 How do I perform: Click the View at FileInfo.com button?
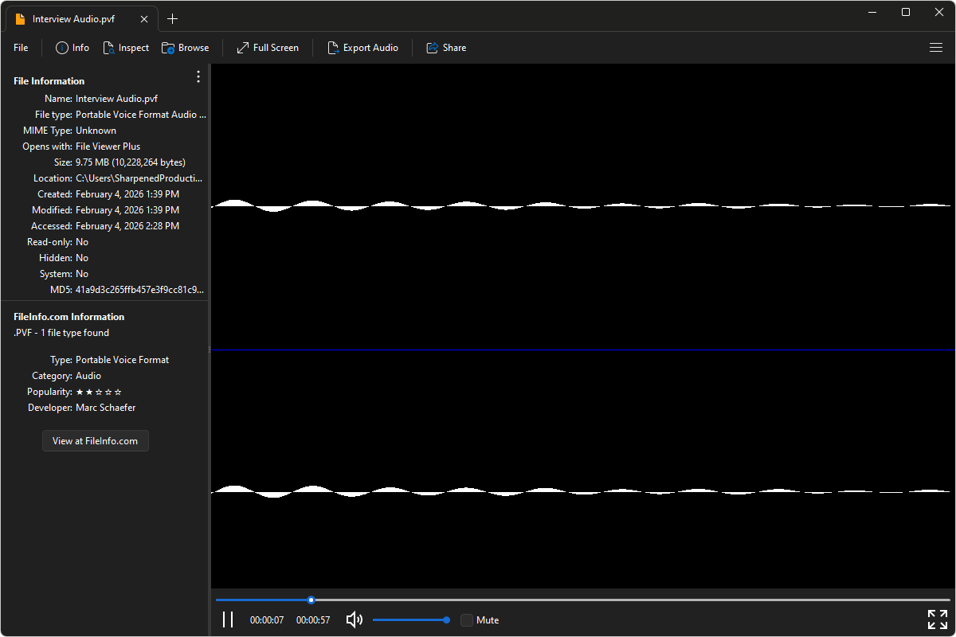coord(96,440)
